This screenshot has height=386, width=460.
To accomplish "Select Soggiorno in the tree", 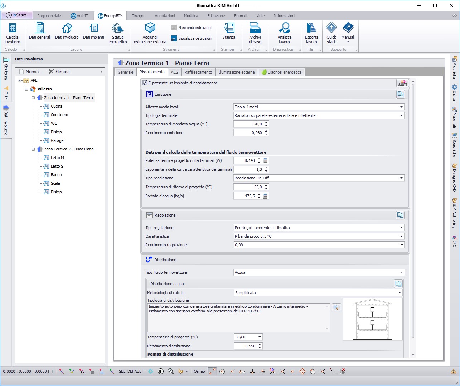I will click(x=59, y=115).
